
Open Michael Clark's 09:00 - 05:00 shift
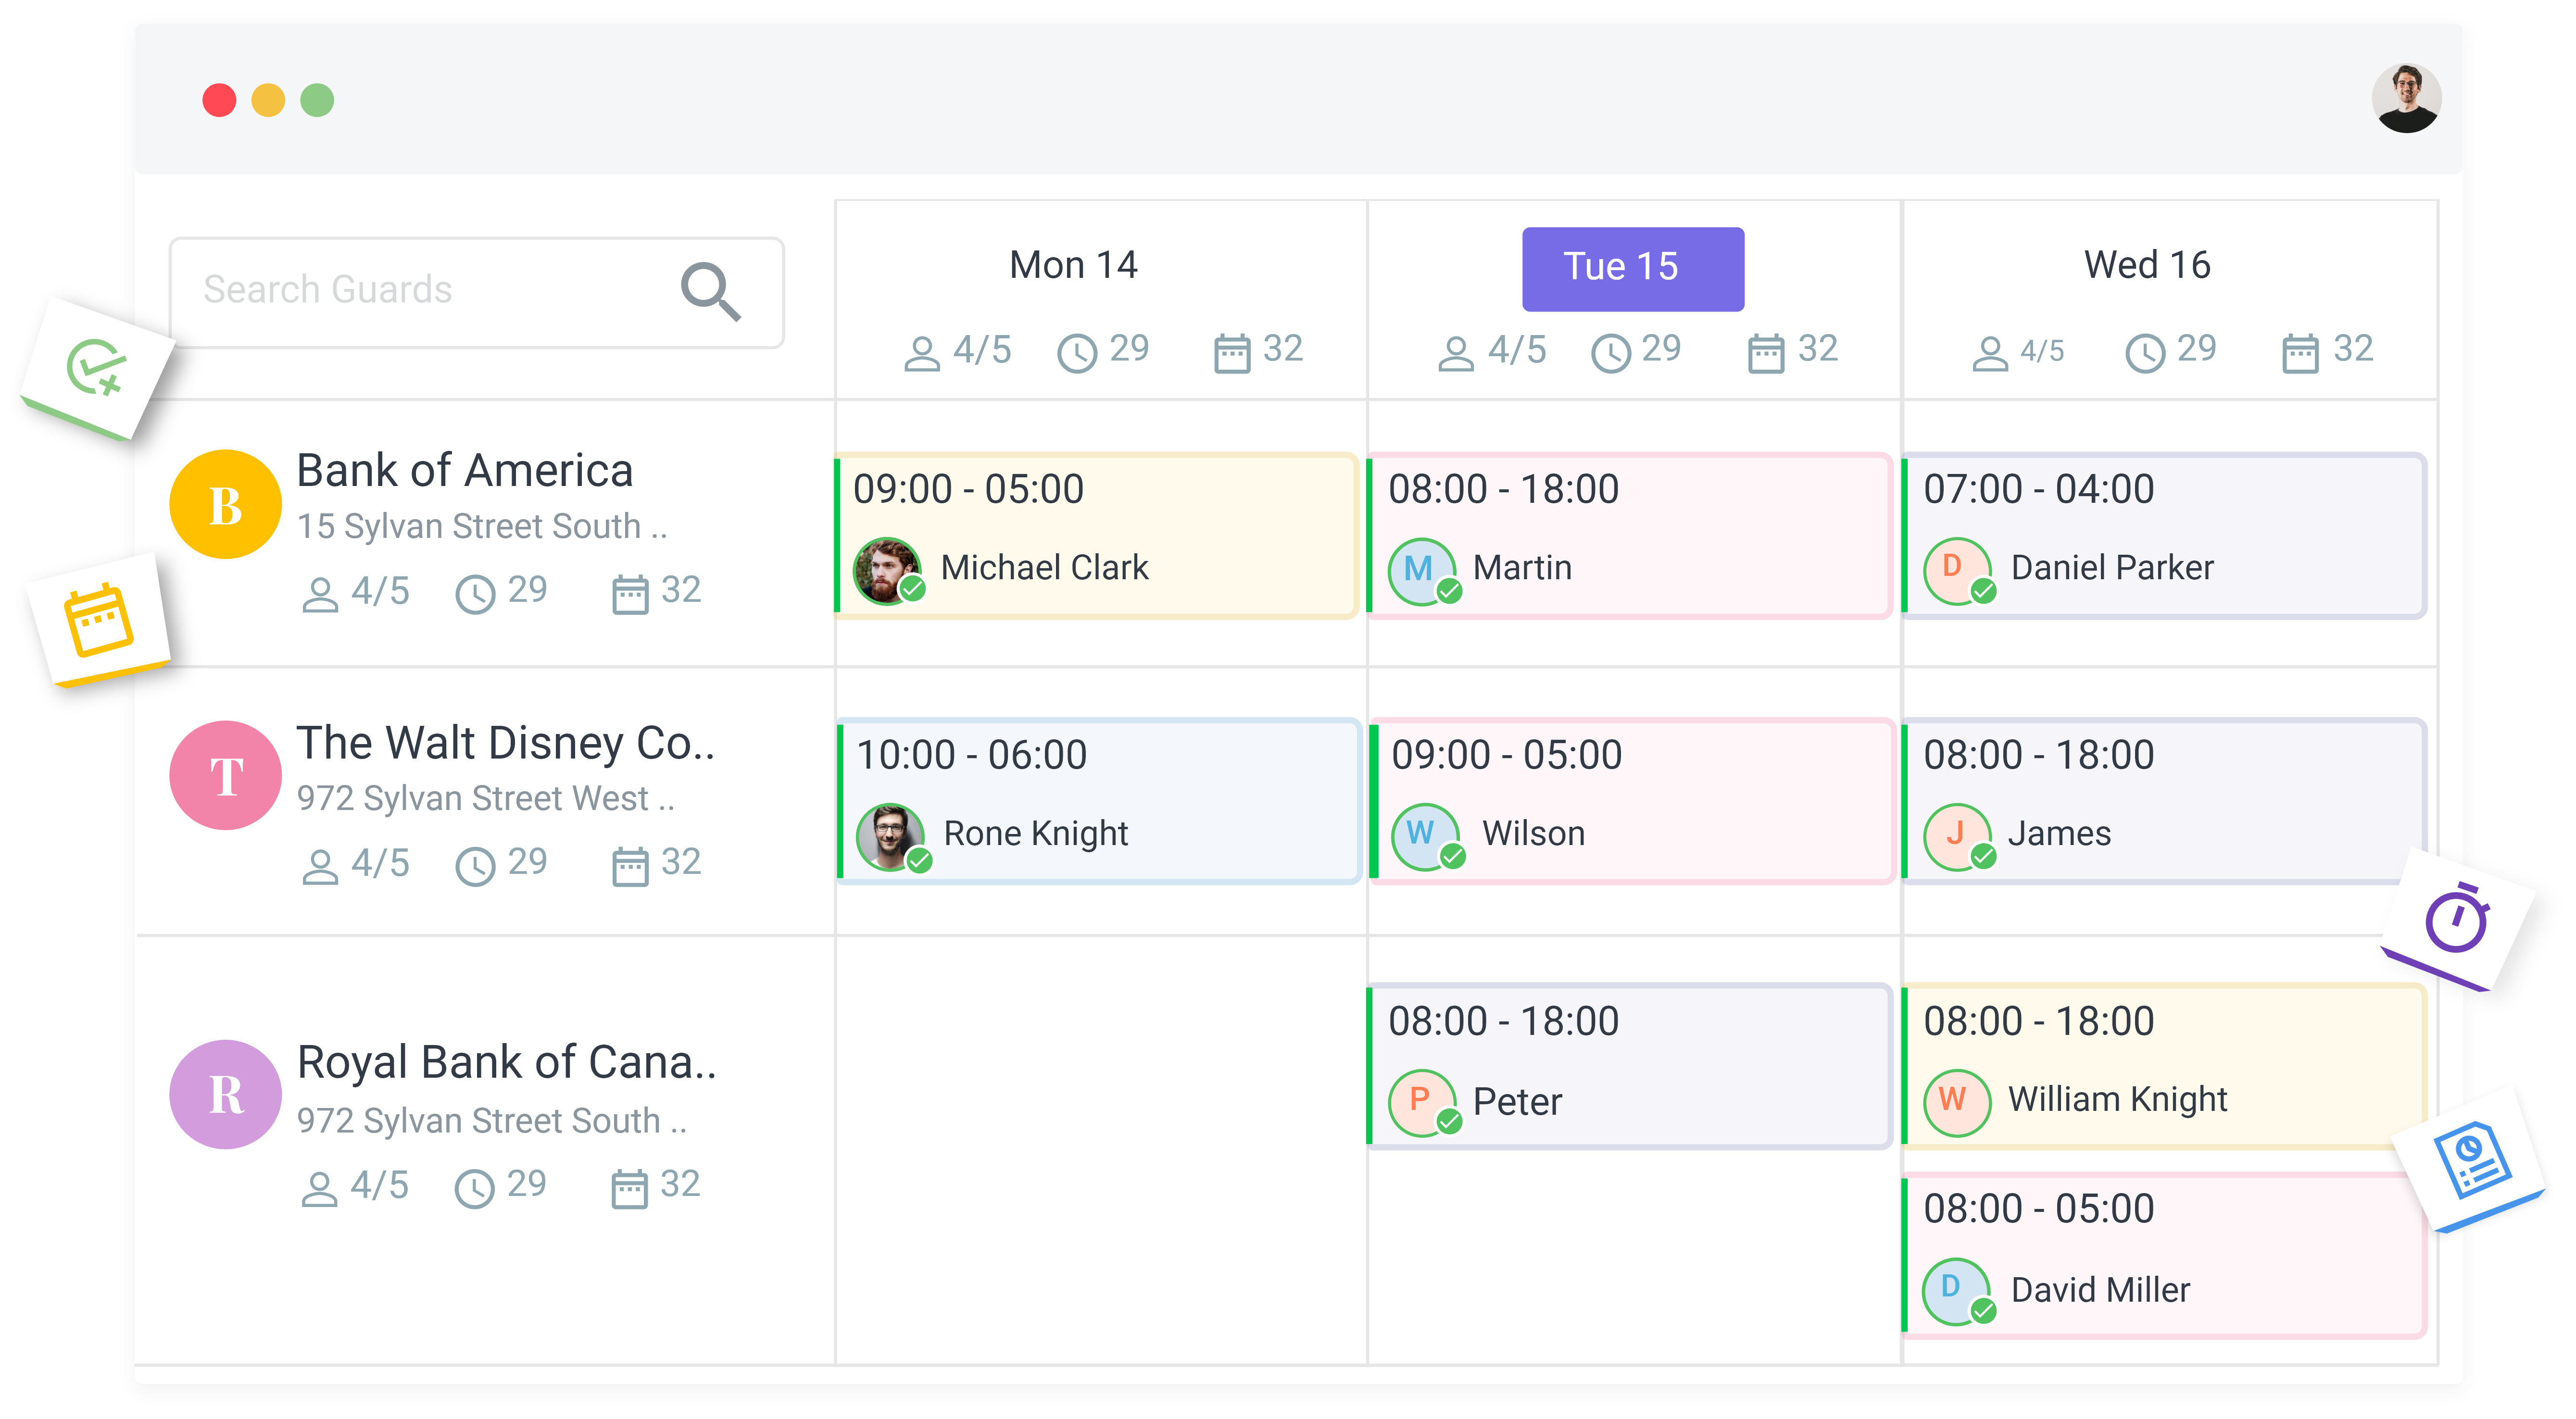[1096, 535]
